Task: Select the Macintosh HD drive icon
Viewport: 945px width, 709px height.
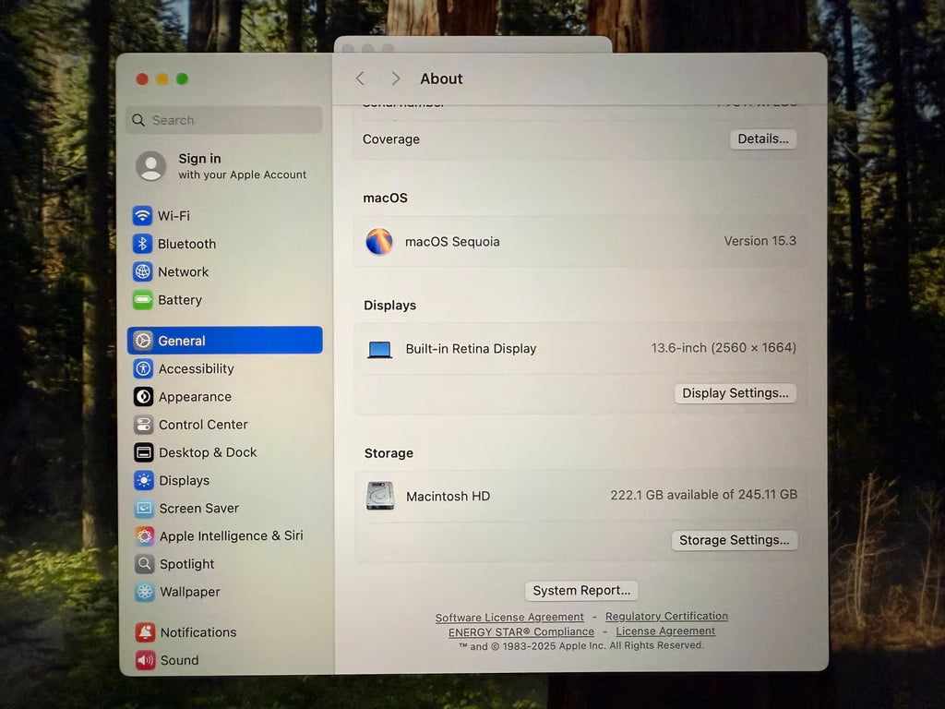Action: [379, 495]
